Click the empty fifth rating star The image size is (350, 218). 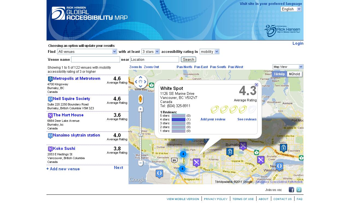[x=252, y=110]
